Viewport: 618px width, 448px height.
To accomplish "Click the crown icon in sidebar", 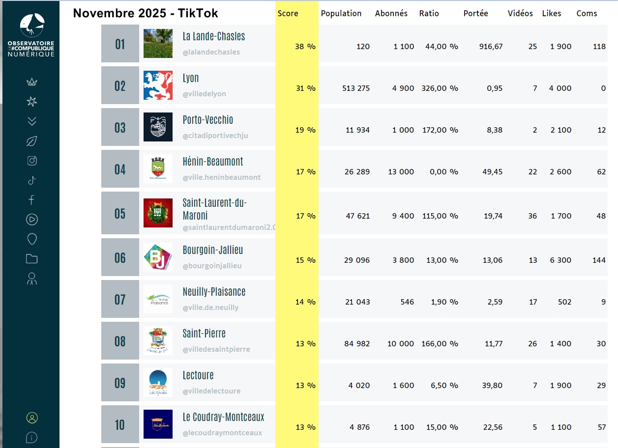I will pos(32,82).
